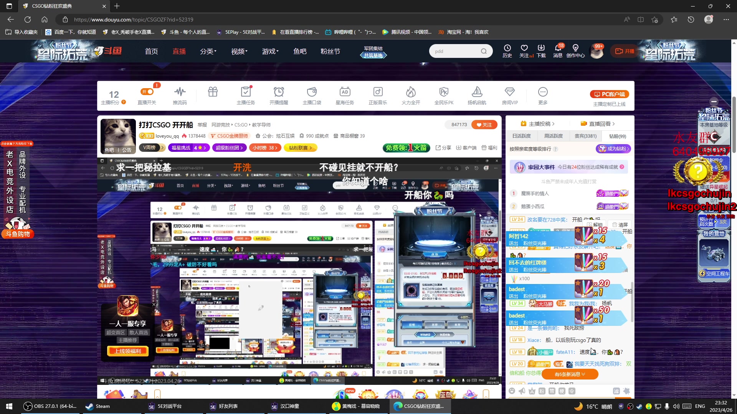Open the 直播 nav item
Viewport: 737px width, 414px height.
pyautogui.click(x=179, y=51)
